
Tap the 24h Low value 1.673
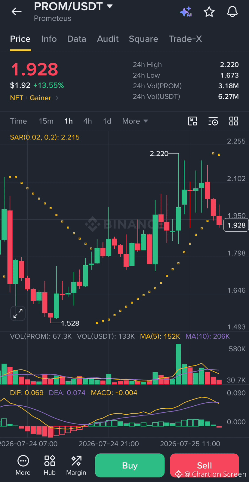229,75
